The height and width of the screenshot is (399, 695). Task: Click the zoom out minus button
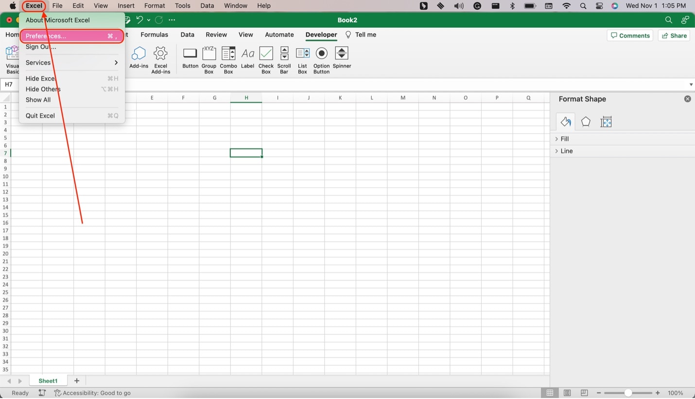[x=599, y=393]
